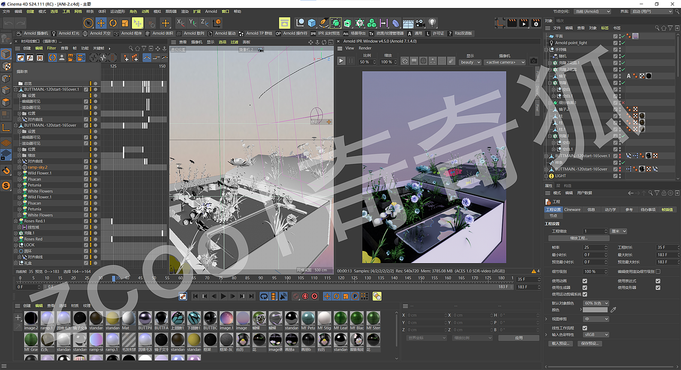Screen dimensions: 681x370
Task: Open the sRGB input color profile dropdown
Action: point(596,335)
